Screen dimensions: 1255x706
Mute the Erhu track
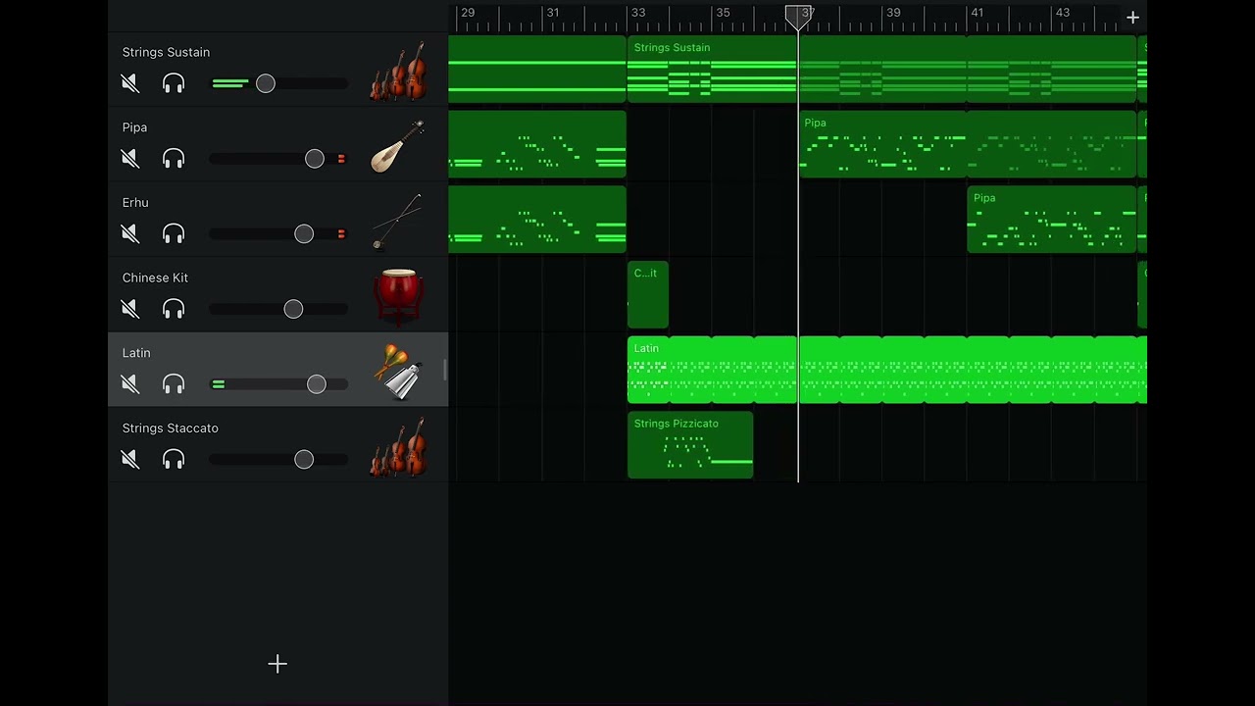pyautogui.click(x=130, y=233)
